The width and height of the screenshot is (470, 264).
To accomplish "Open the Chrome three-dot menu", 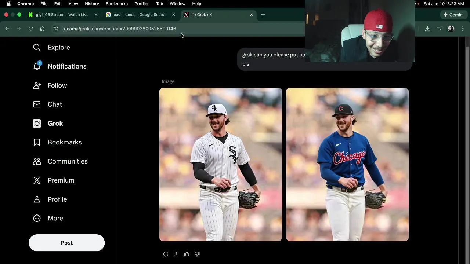I will coord(463,29).
